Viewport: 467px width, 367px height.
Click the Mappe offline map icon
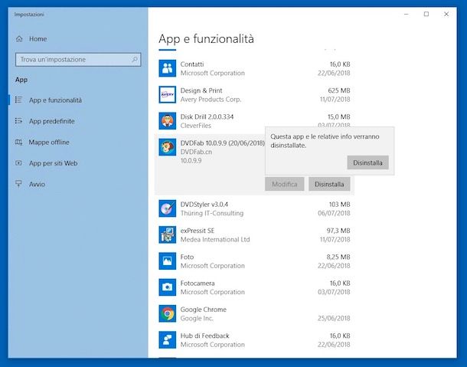18,143
